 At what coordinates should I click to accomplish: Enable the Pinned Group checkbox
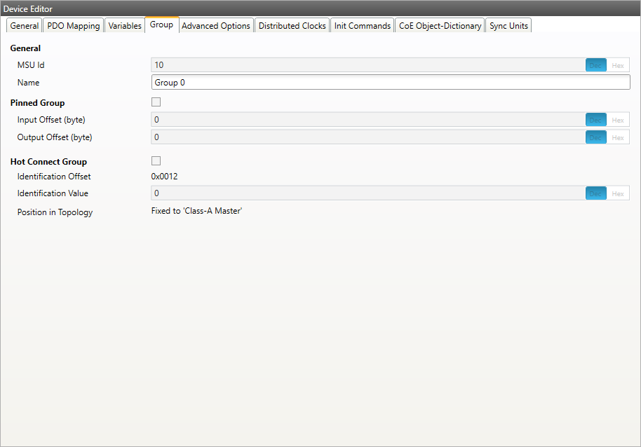point(156,102)
